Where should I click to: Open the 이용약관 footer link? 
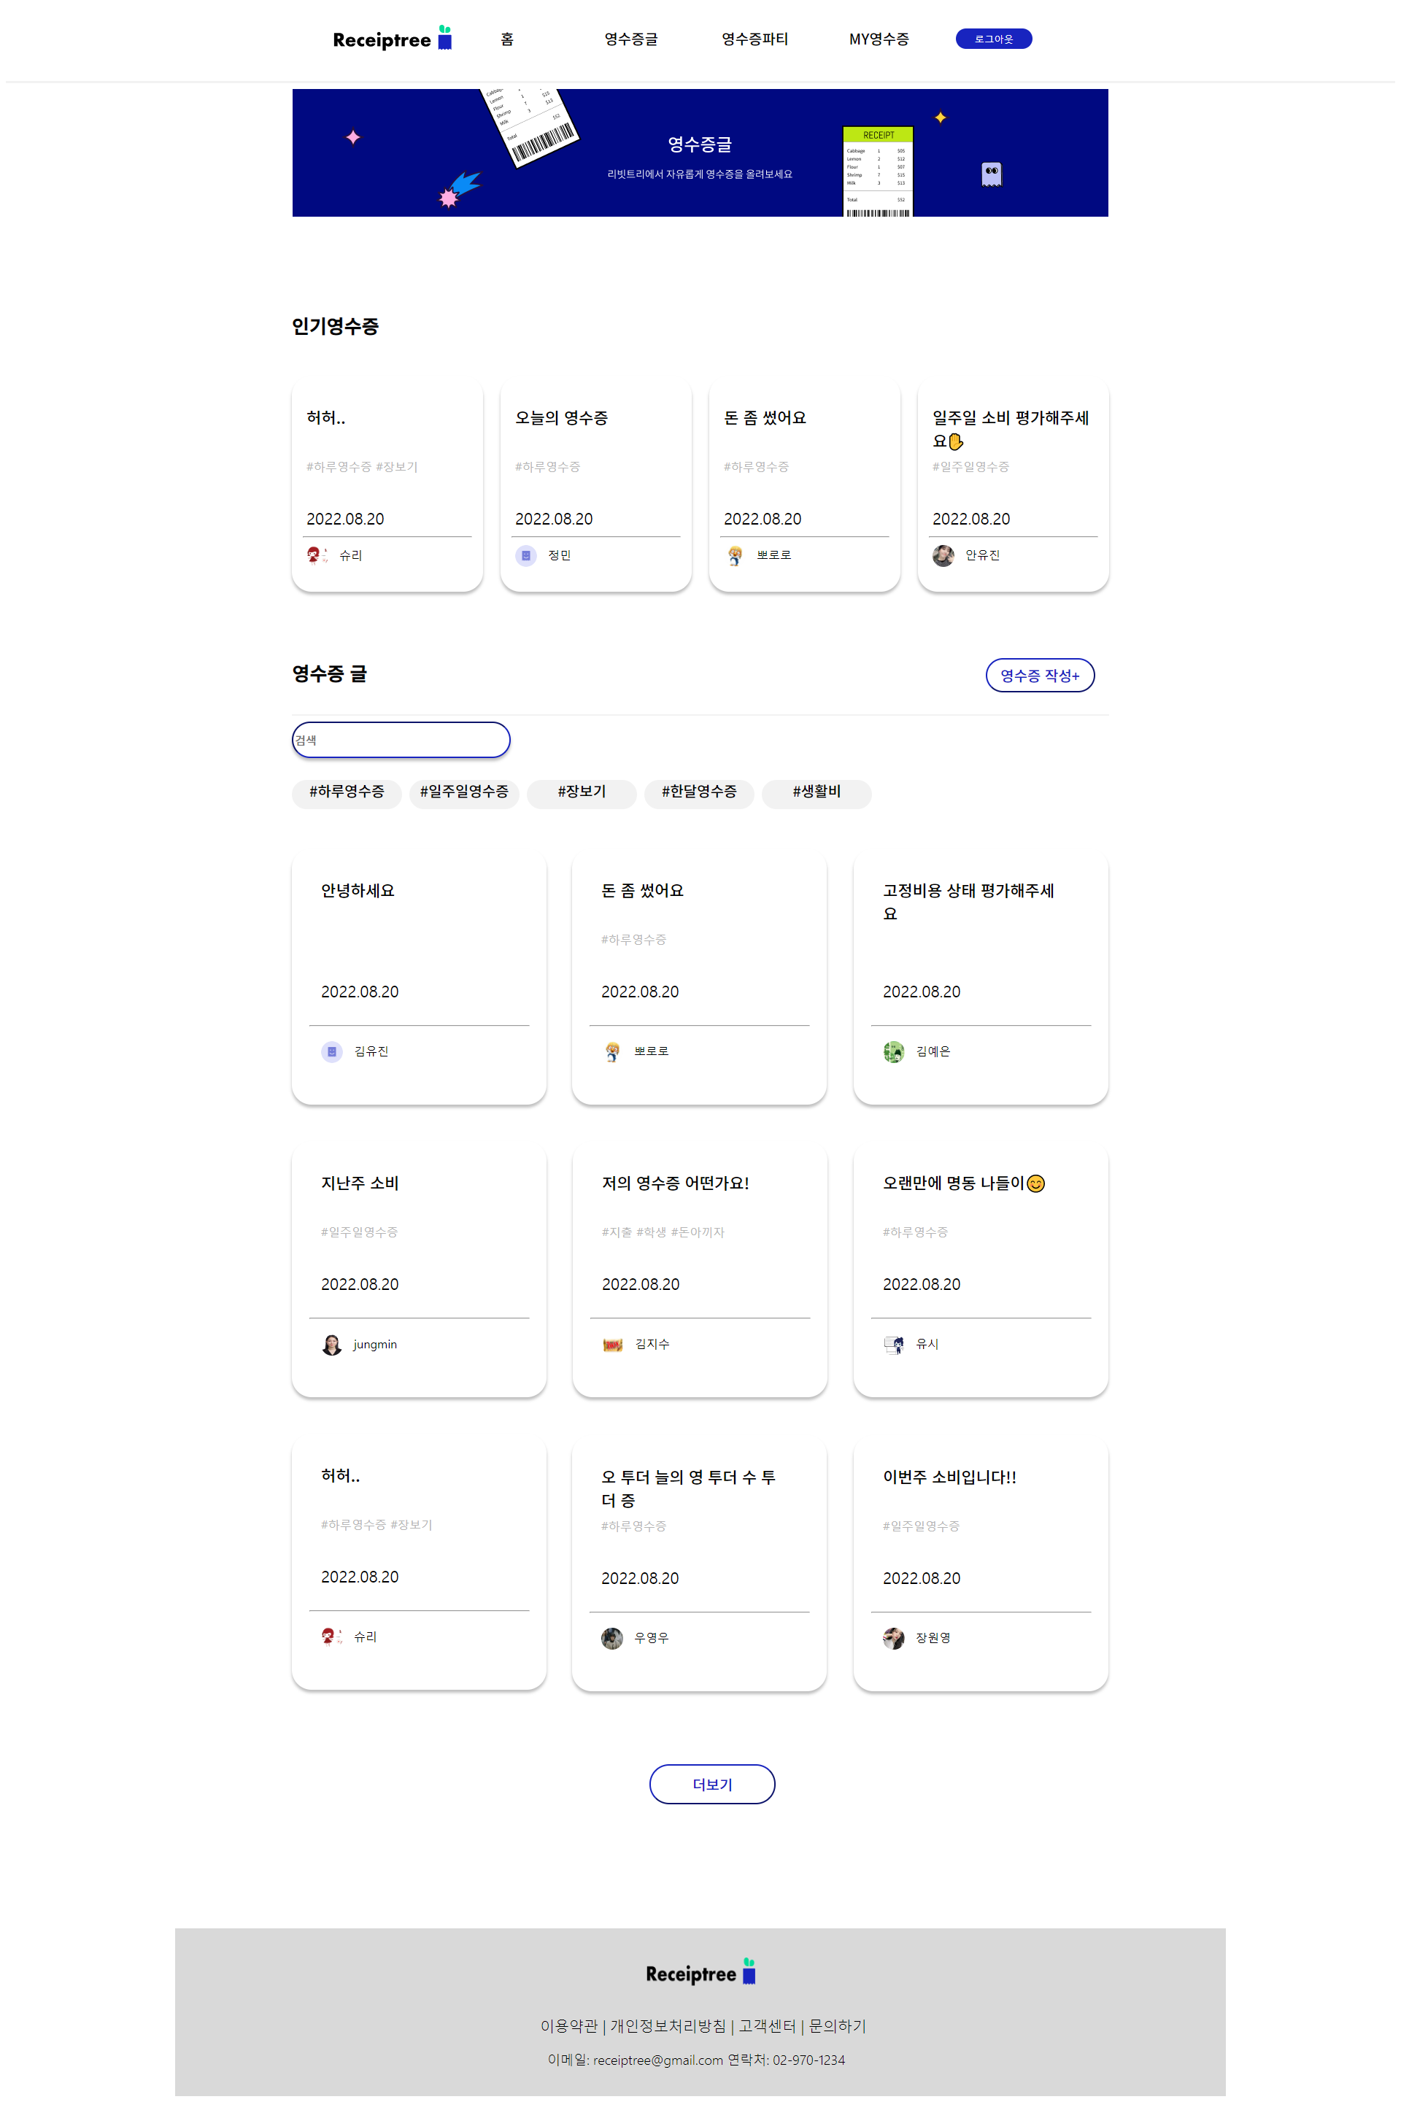pyautogui.click(x=569, y=2026)
